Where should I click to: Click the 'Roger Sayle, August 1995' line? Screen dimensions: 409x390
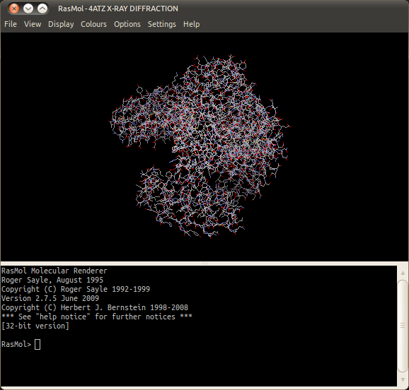pos(52,280)
